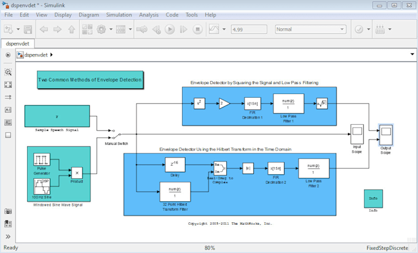Viewport: 418px width, 253px height.
Task: Expand the signal logging dropdown arrow
Action: click(x=224, y=29)
